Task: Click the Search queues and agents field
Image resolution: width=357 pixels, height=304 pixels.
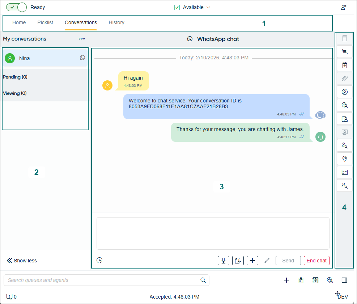Action: click(106, 280)
